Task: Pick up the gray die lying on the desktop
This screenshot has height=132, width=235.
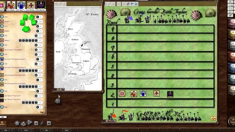Action: pos(58,101)
